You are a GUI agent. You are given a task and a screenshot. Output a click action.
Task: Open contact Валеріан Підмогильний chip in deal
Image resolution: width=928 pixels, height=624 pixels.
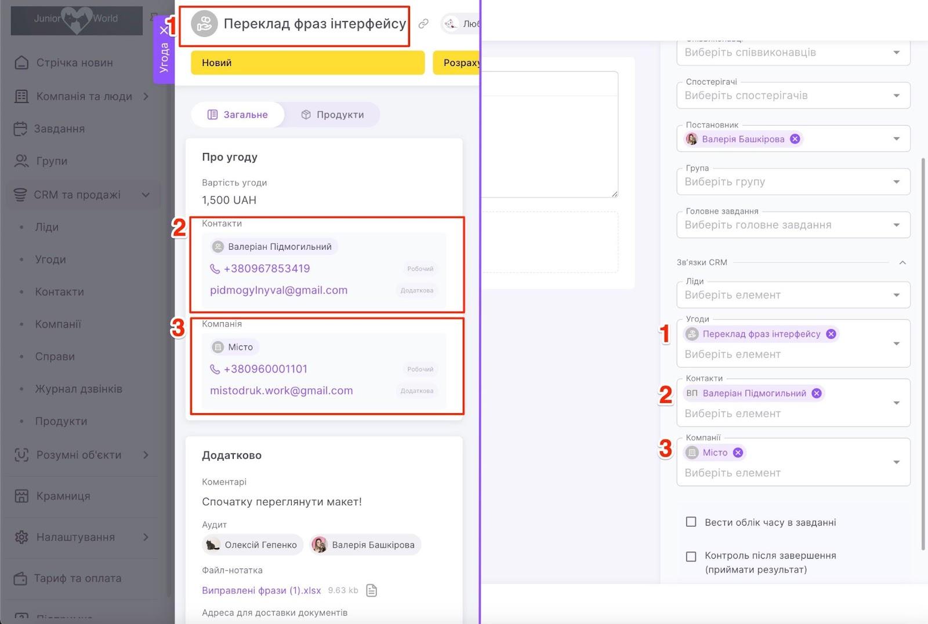tap(273, 247)
